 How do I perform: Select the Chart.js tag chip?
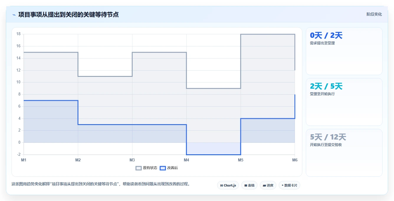pyautogui.click(x=228, y=185)
